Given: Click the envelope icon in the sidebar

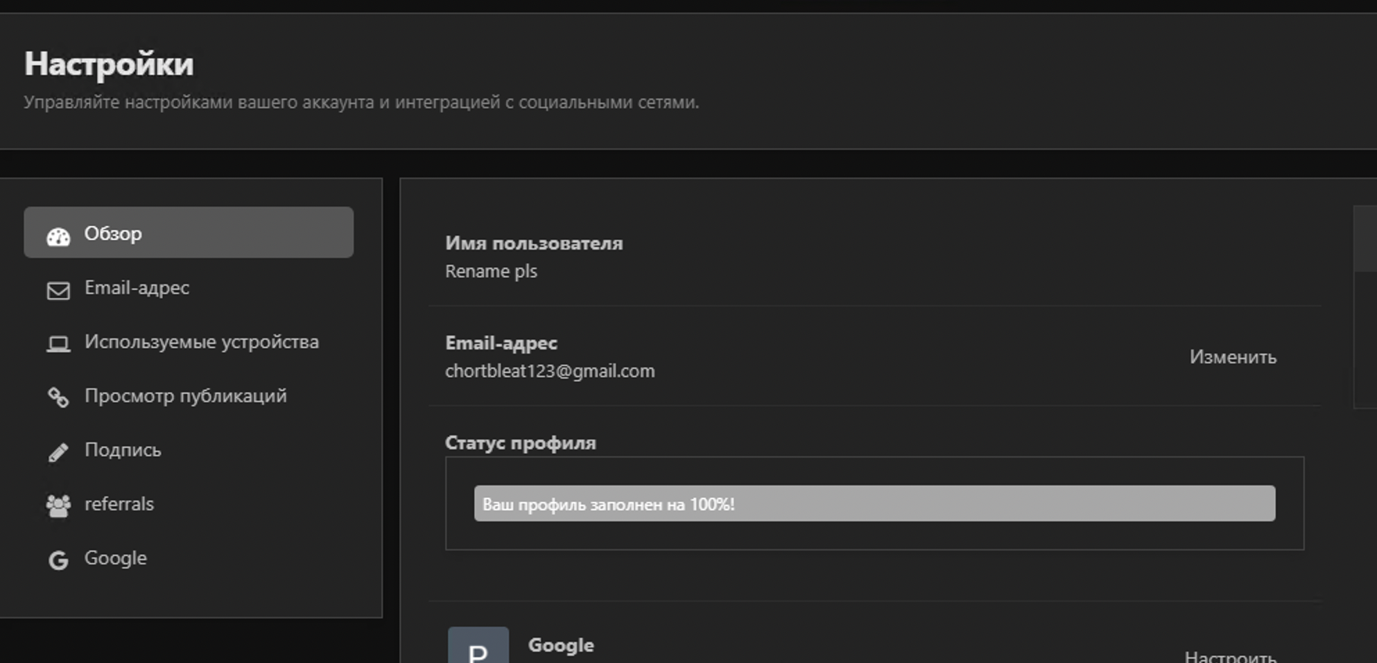Looking at the screenshot, I should [x=58, y=291].
